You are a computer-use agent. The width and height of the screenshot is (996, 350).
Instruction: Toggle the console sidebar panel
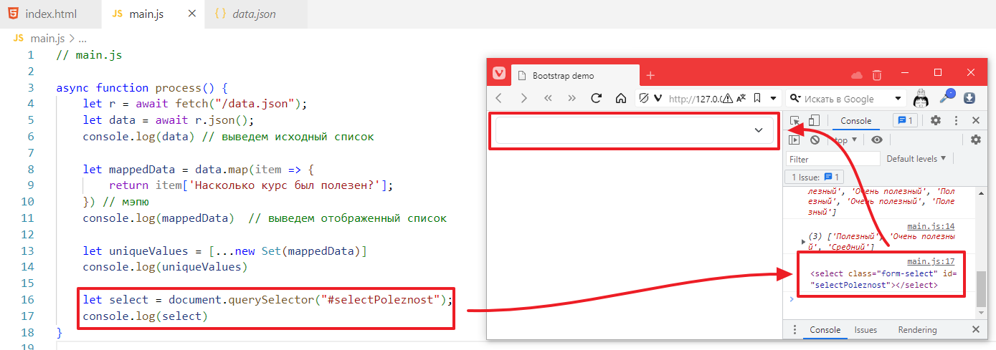pyautogui.click(x=795, y=140)
